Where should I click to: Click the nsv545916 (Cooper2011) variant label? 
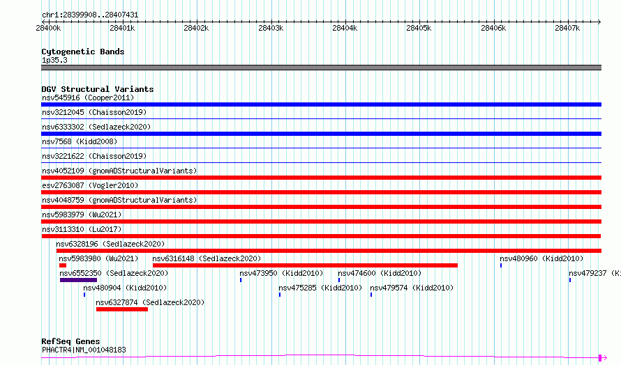pos(88,98)
